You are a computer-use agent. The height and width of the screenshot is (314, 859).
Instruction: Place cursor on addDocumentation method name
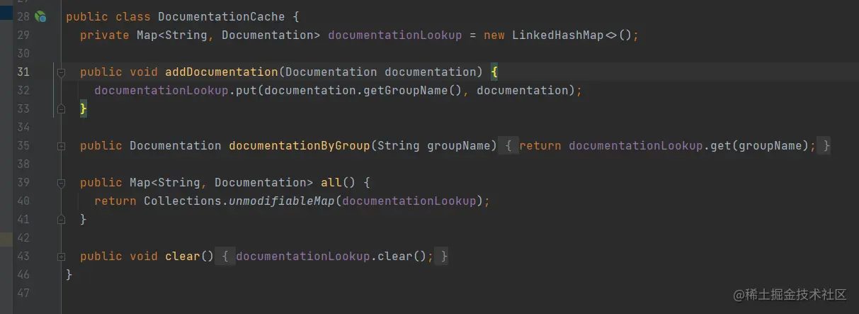coord(221,72)
